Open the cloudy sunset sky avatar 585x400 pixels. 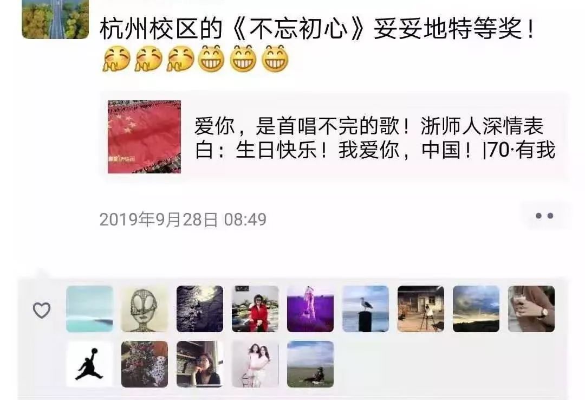click(x=476, y=309)
